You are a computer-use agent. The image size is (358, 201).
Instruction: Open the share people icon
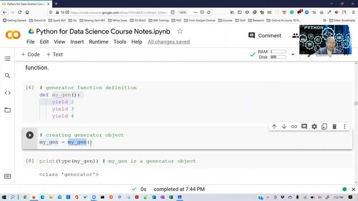coord(295,36)
